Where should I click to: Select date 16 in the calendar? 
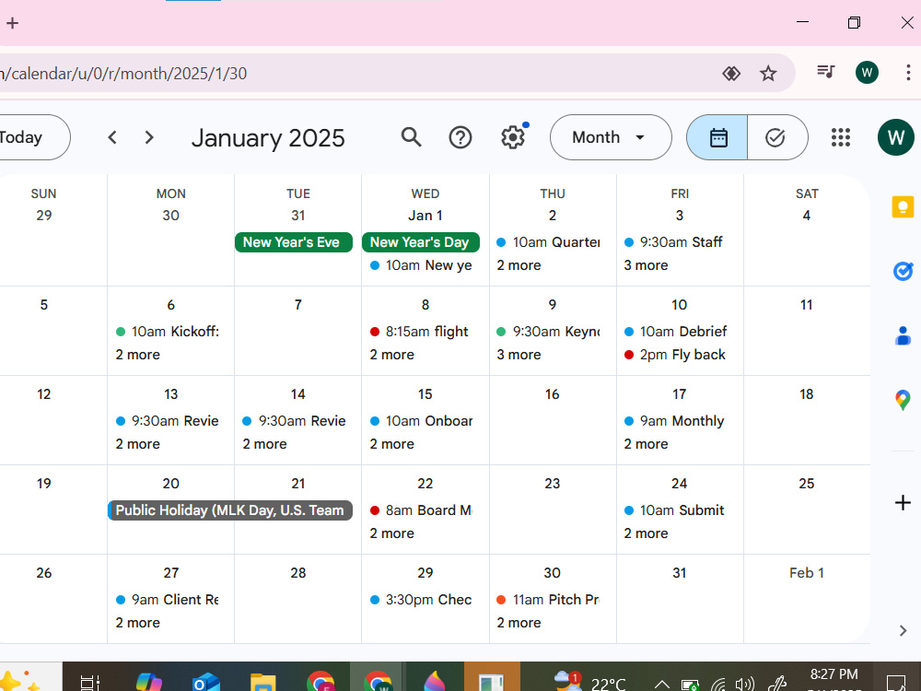click(552, 394)
